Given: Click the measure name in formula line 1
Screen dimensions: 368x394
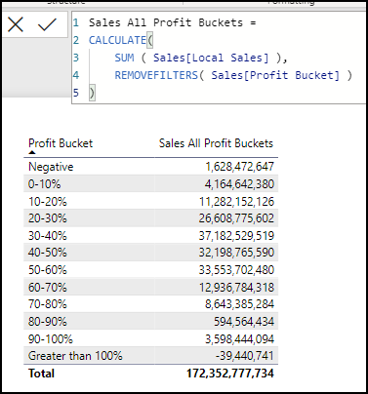Looking at the screenshot, I should coord(166,22).
